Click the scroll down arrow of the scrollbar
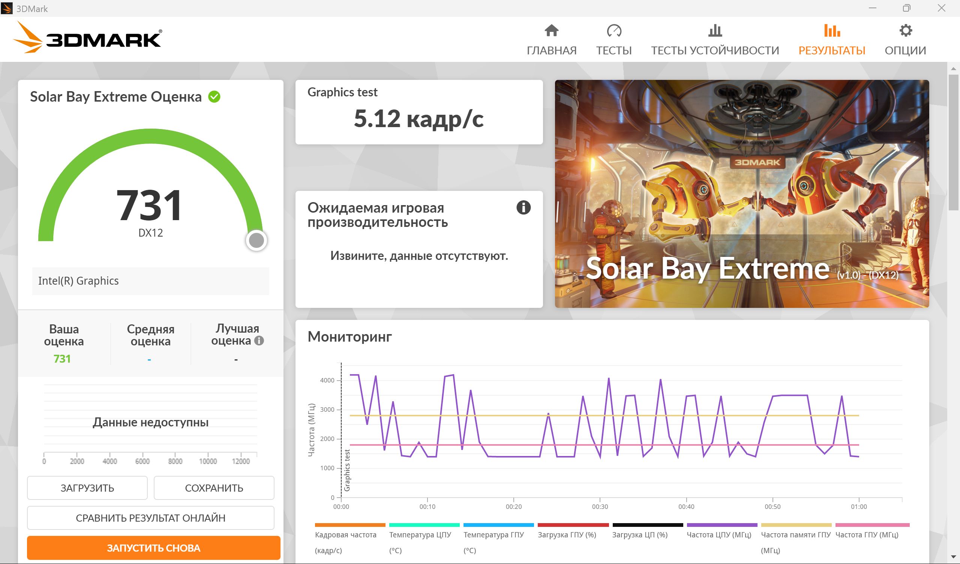960x564 pixels. point(953,558)
